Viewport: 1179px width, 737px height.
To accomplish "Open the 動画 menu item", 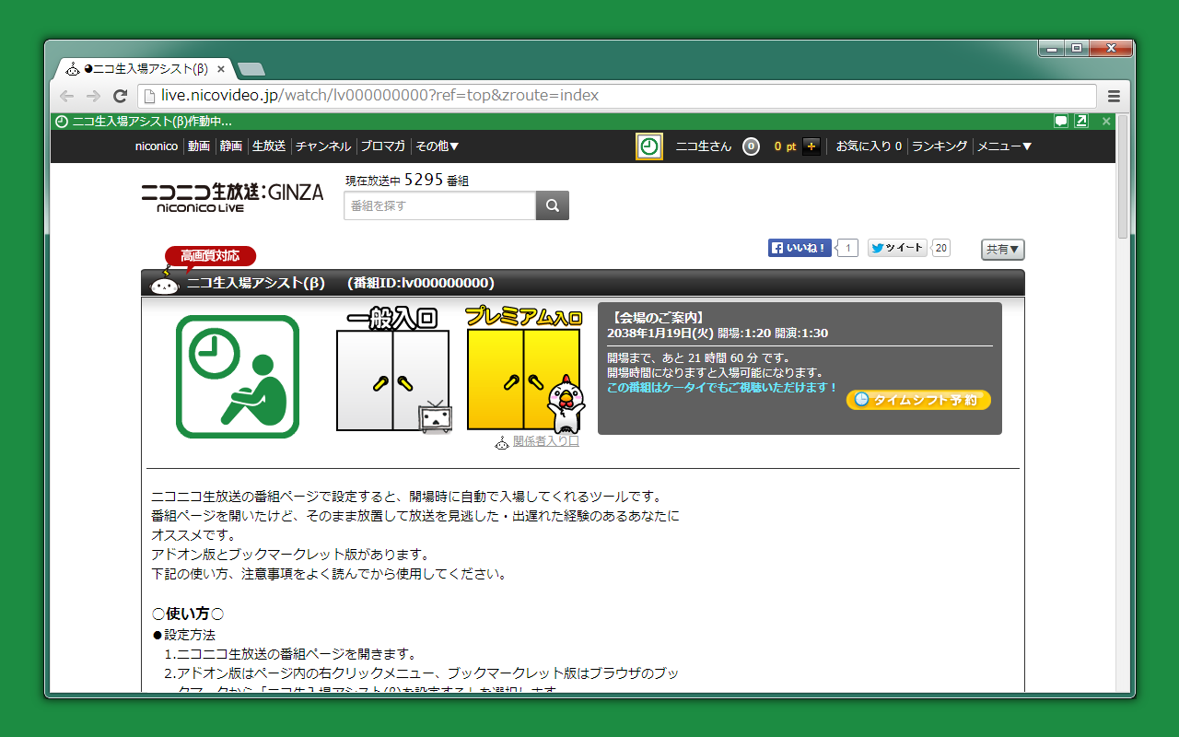I will tap(199, 146).
